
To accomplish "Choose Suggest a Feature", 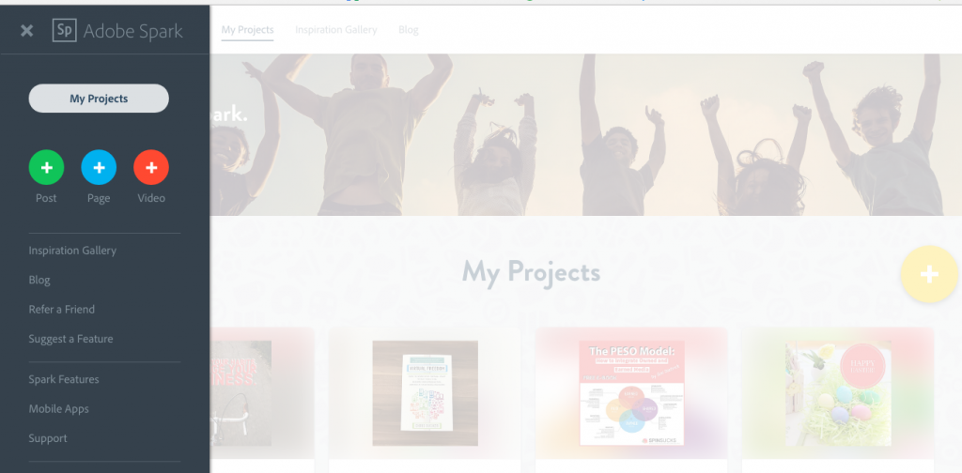I will coord(70,339).
